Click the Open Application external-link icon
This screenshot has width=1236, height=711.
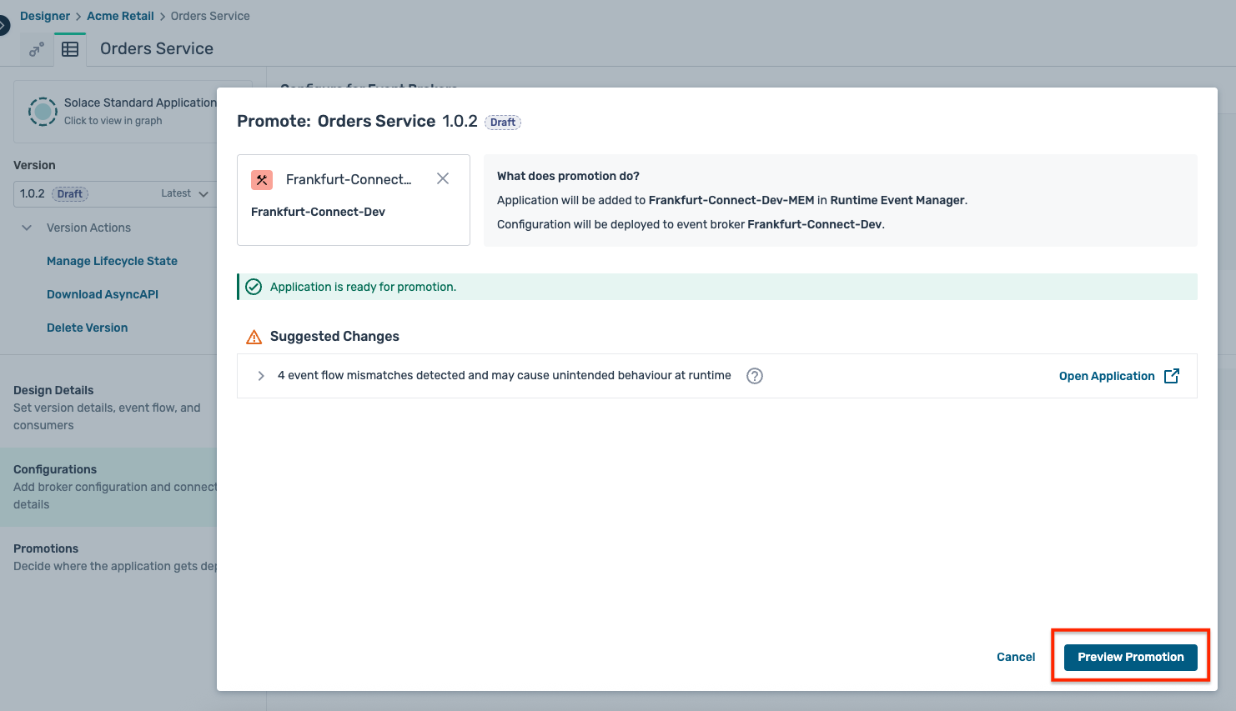1172,375
